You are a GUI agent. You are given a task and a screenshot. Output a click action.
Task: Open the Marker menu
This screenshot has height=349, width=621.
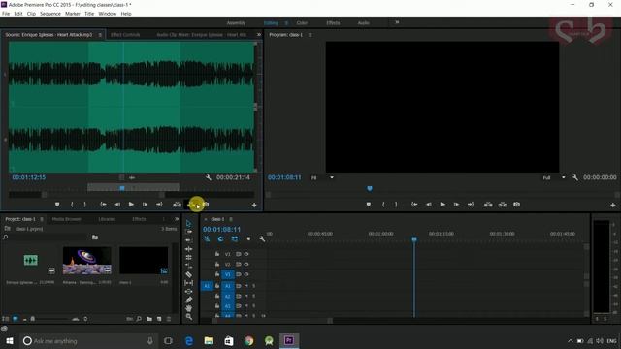tap(73, 14)
